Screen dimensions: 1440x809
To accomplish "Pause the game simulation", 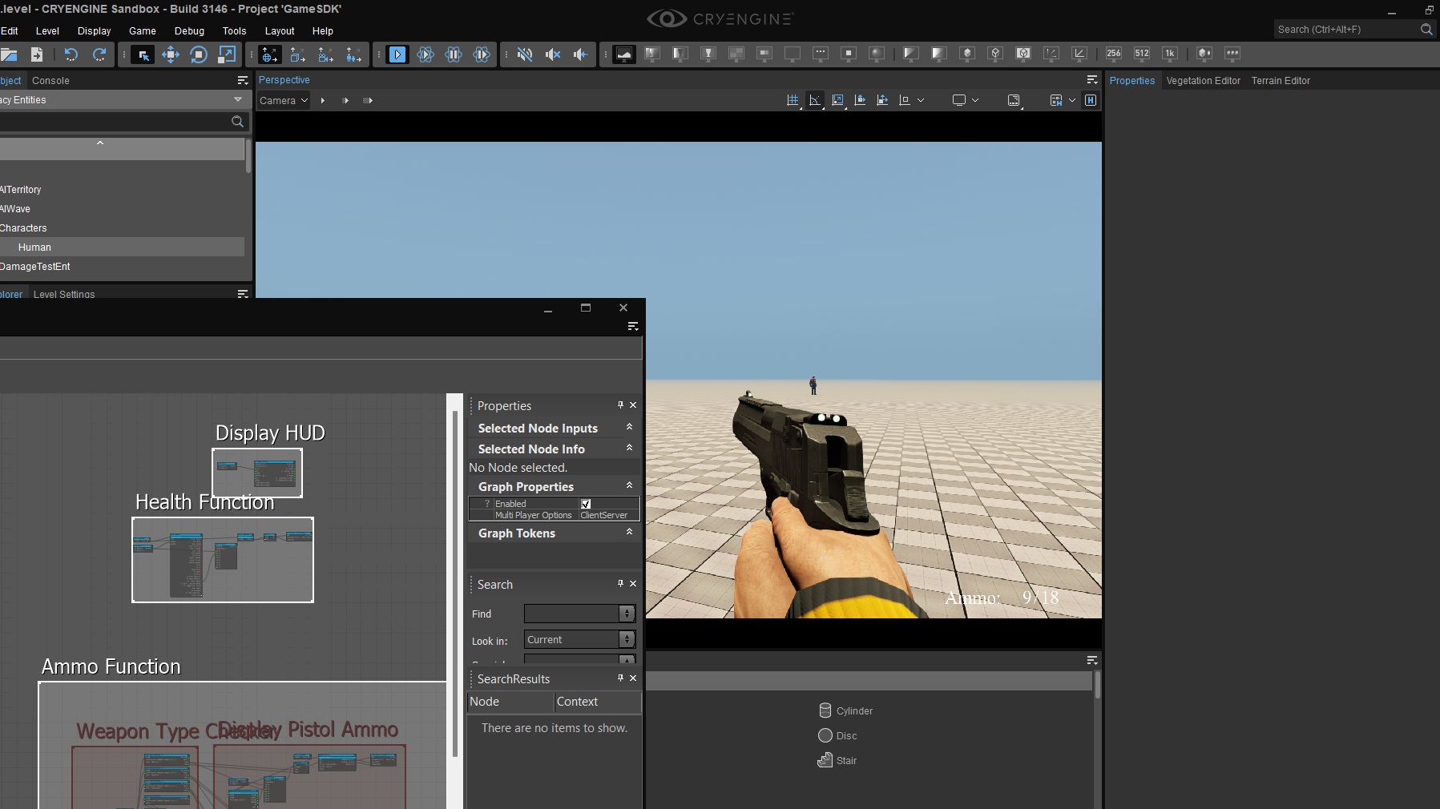I will coord(454,54).
